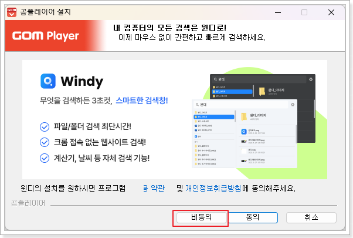Close the 곰플레이어 설치 window

point(331,12)
